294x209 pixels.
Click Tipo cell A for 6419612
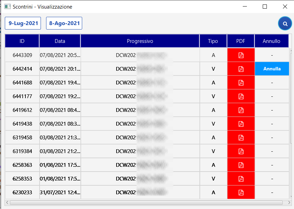point(214,110)
